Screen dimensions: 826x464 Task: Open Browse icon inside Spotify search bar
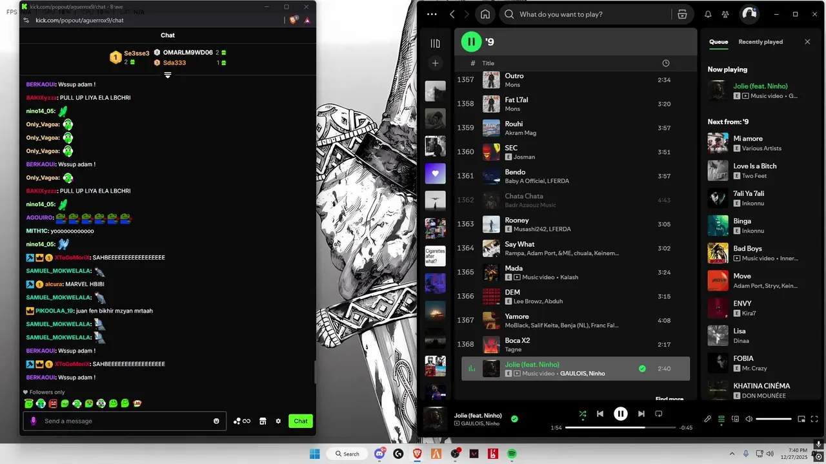coord(682,14)
